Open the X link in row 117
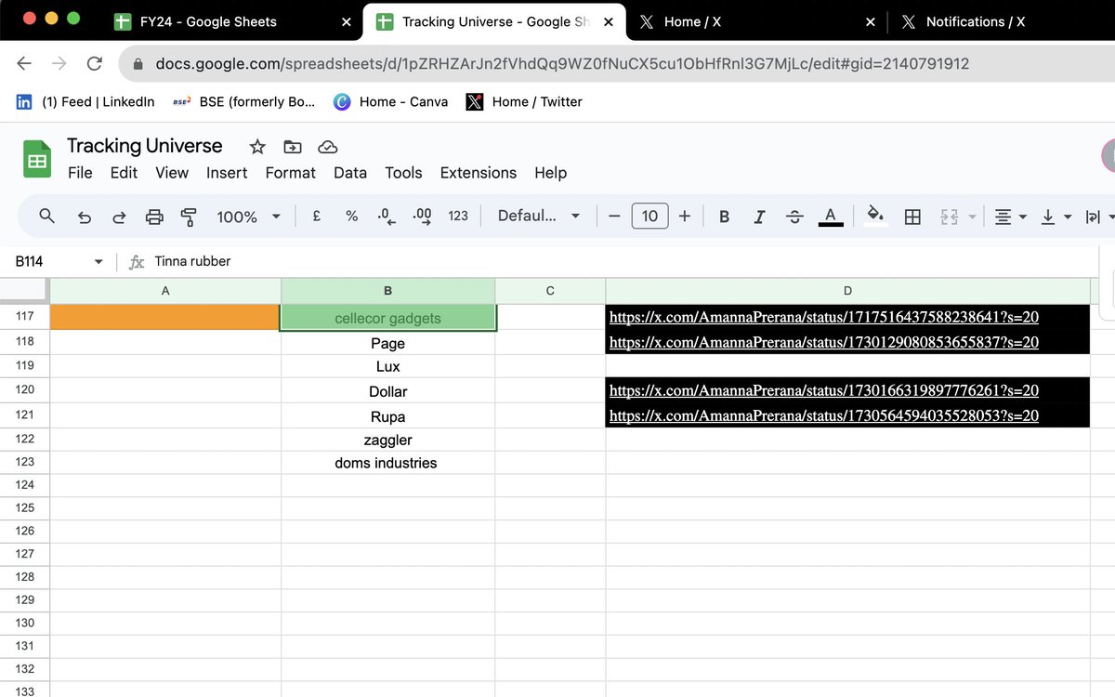 (x=823, y=317)
